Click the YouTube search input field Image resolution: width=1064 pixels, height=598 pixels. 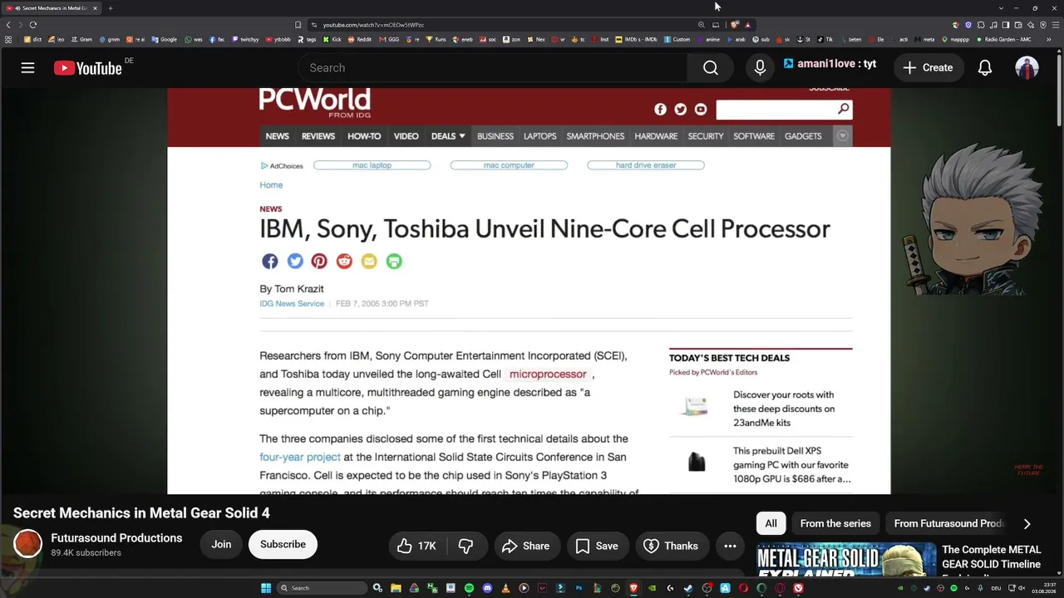click(492, 68)
